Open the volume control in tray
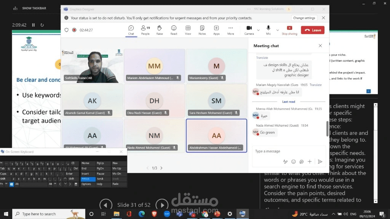Image resolution: width=390 pixels, height=219 pixels. click(x=345, y=214)
